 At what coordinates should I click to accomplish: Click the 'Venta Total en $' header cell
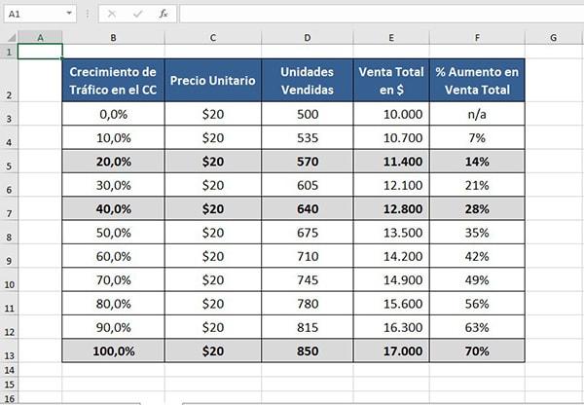pos(390,81)
